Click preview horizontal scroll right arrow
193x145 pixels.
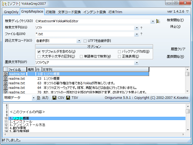(183, 135)
